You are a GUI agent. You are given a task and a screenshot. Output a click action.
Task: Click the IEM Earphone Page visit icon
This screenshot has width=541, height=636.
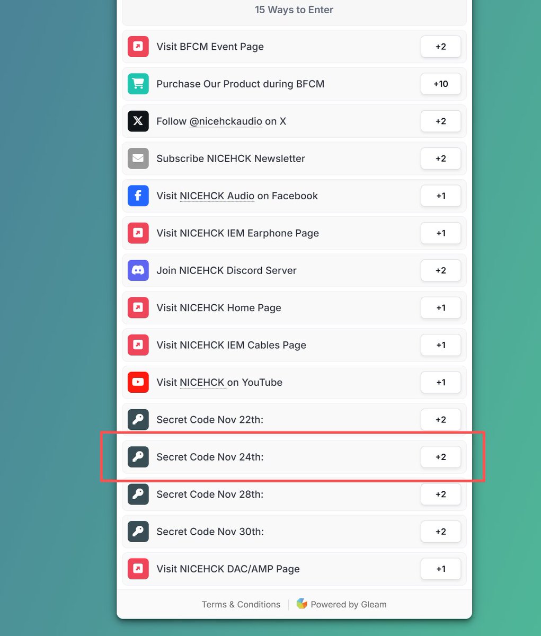(x=138, y=233)
